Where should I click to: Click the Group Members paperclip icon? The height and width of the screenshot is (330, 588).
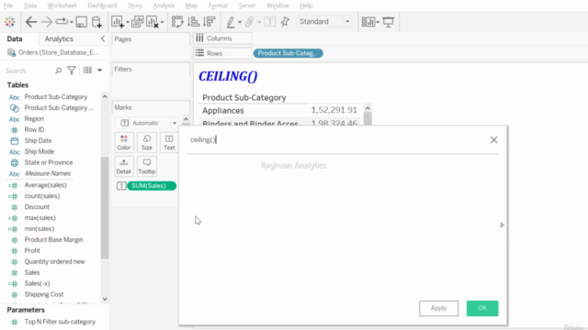(249, 22)
